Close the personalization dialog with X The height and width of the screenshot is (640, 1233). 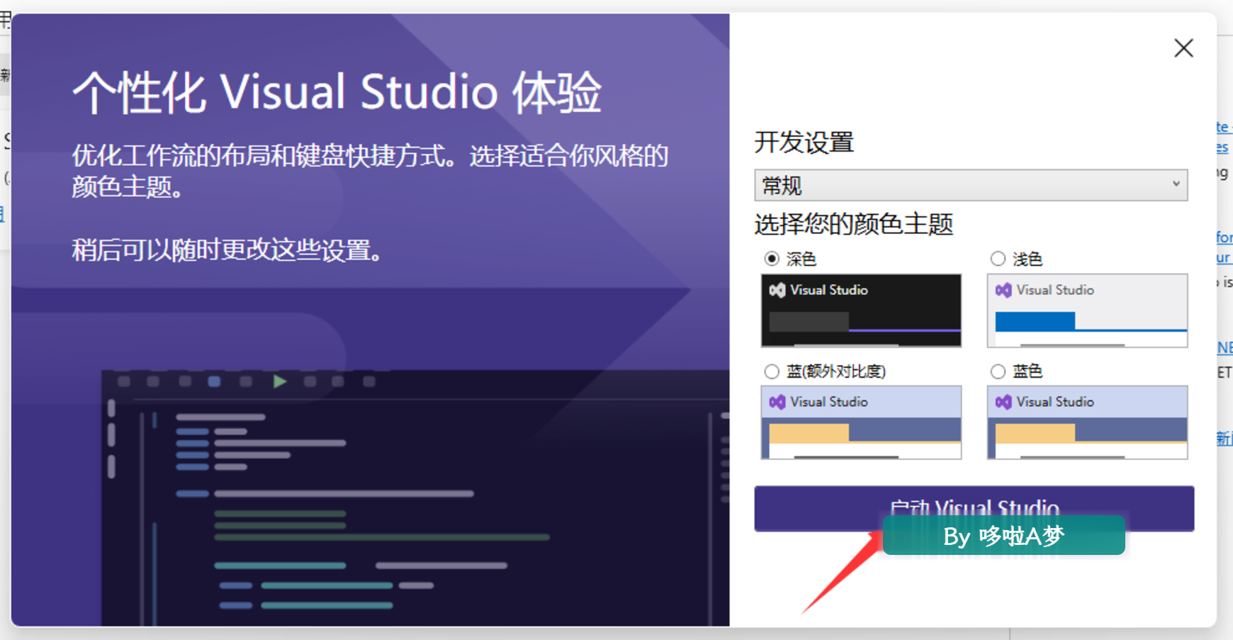tap(1183, 48)
